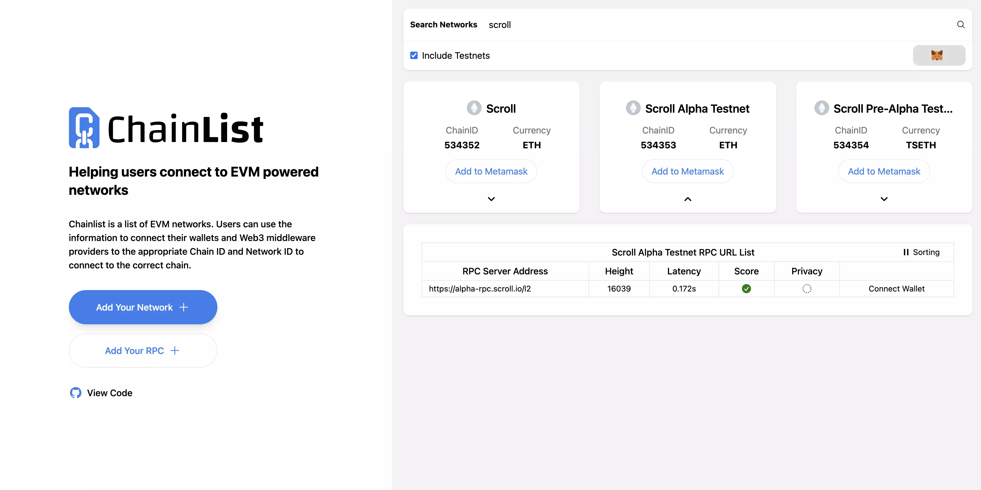Click the Scroll Pre-Alpha Testnet Ethereum icon

821,108
